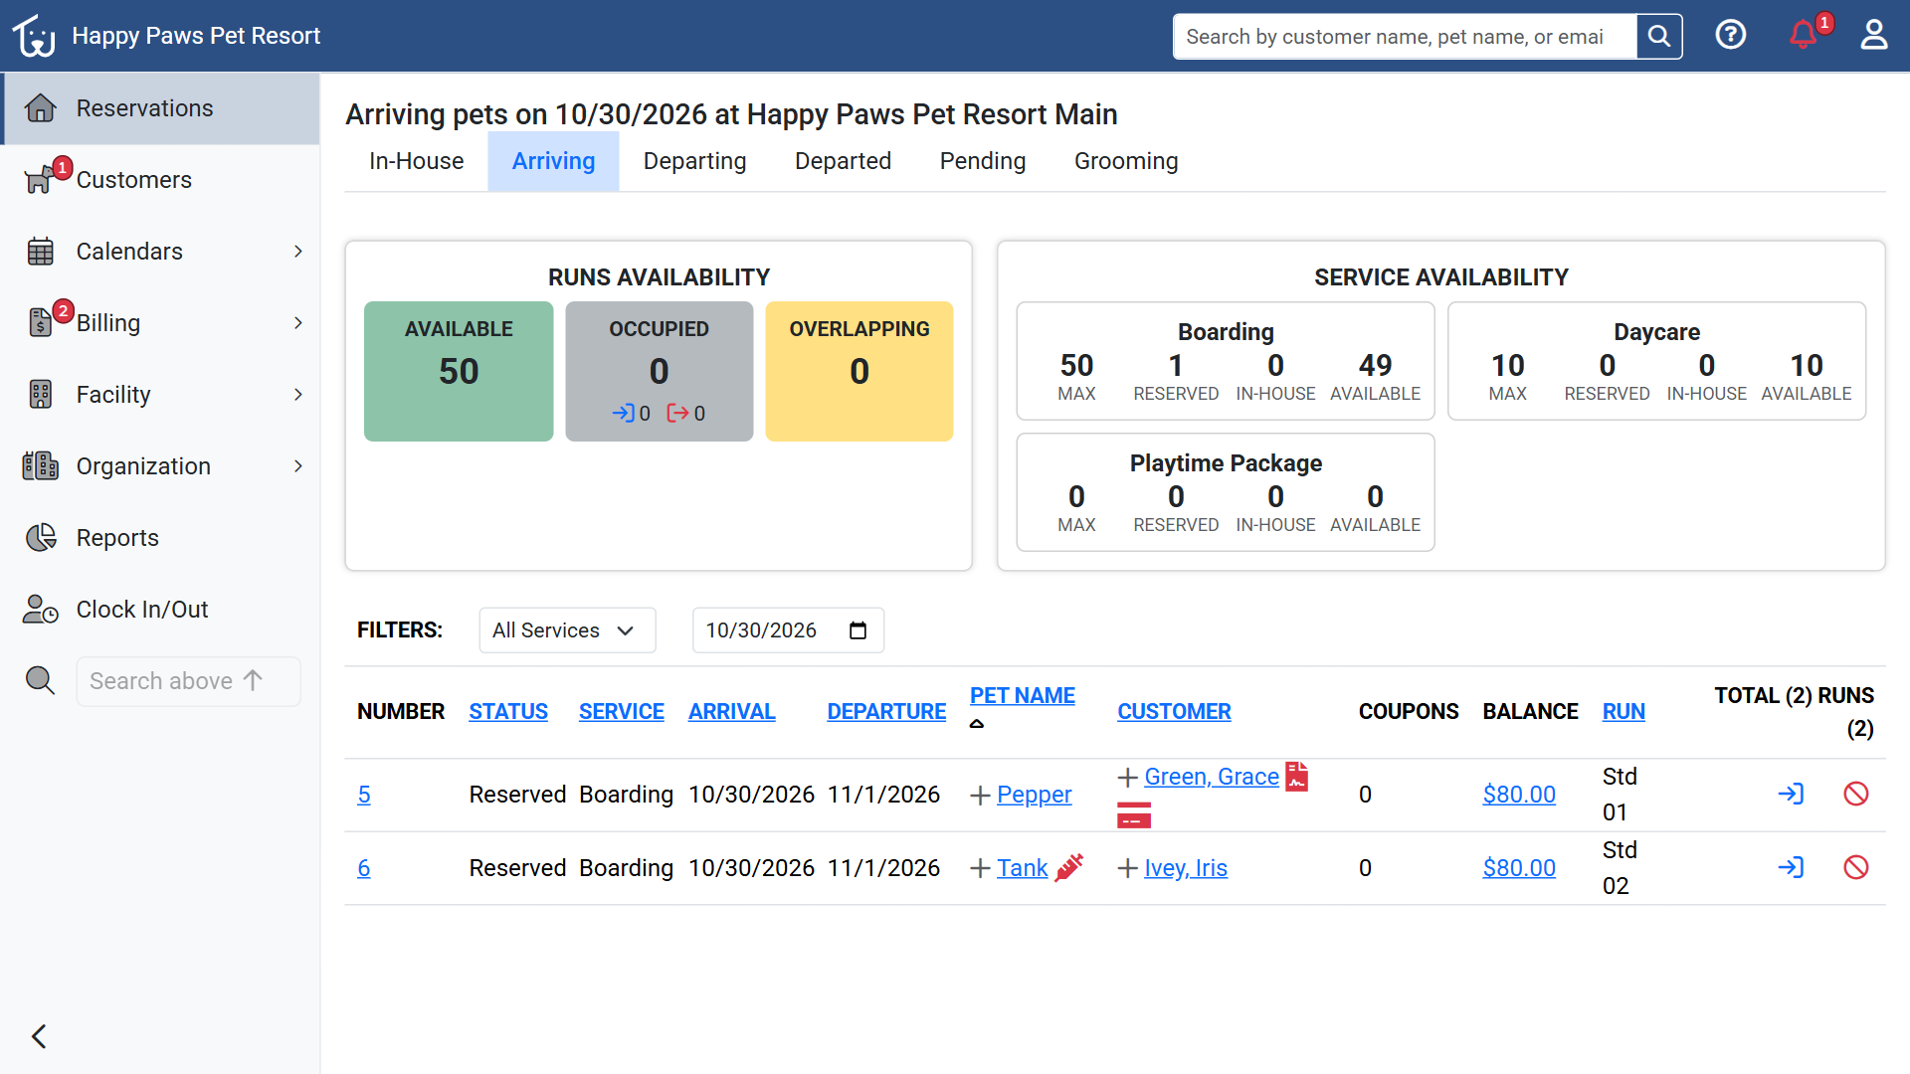Open the help question mark icon
Viewport: 1910px width, 1074px height.
[x=1731, y=36]
